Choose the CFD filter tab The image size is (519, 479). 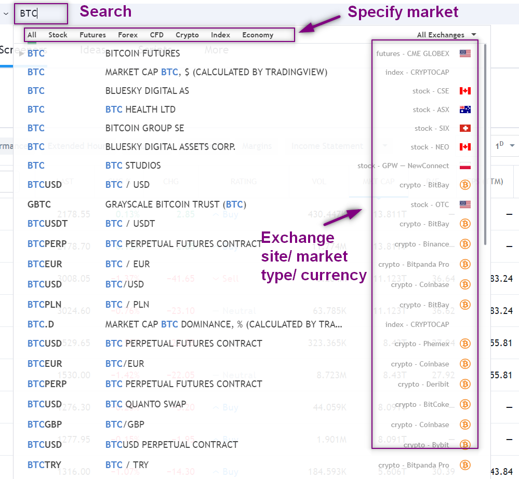156,35
